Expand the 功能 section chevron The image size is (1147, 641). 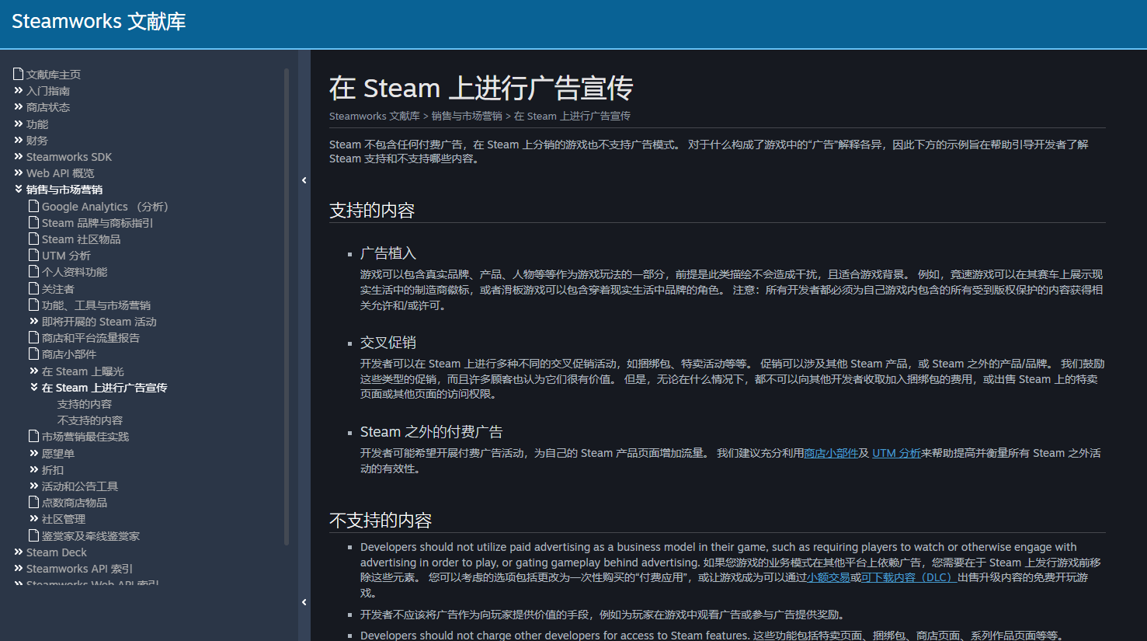point(19,124)
